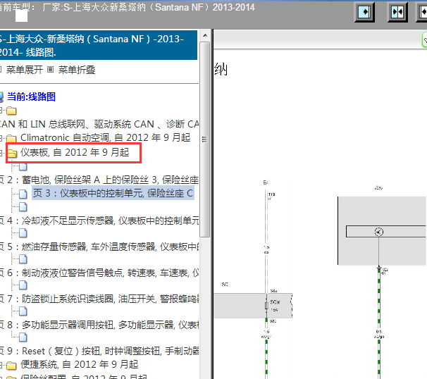
Task: Click the 当前:线路图 heading link
Action: tap(31, 97)
